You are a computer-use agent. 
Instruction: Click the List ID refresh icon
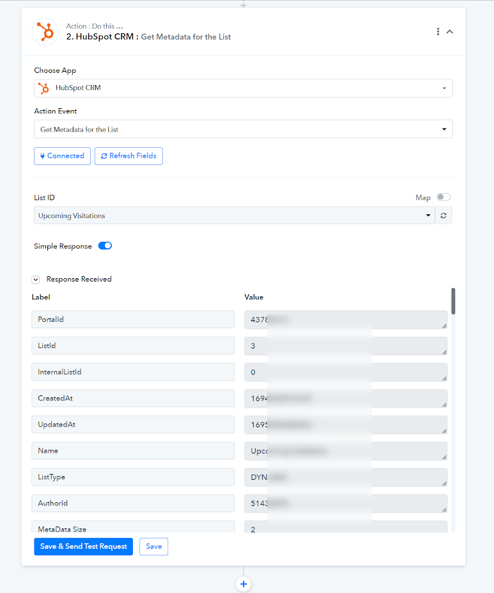[444, 216]
